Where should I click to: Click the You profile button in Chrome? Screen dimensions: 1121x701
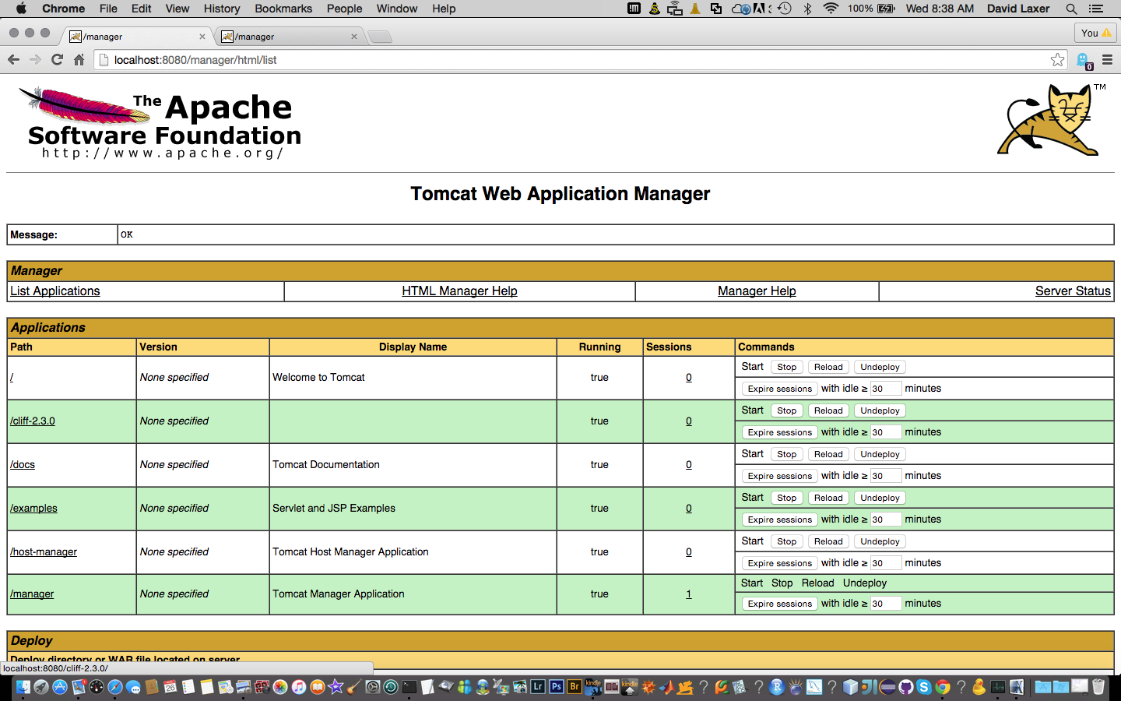[1096, 33]
